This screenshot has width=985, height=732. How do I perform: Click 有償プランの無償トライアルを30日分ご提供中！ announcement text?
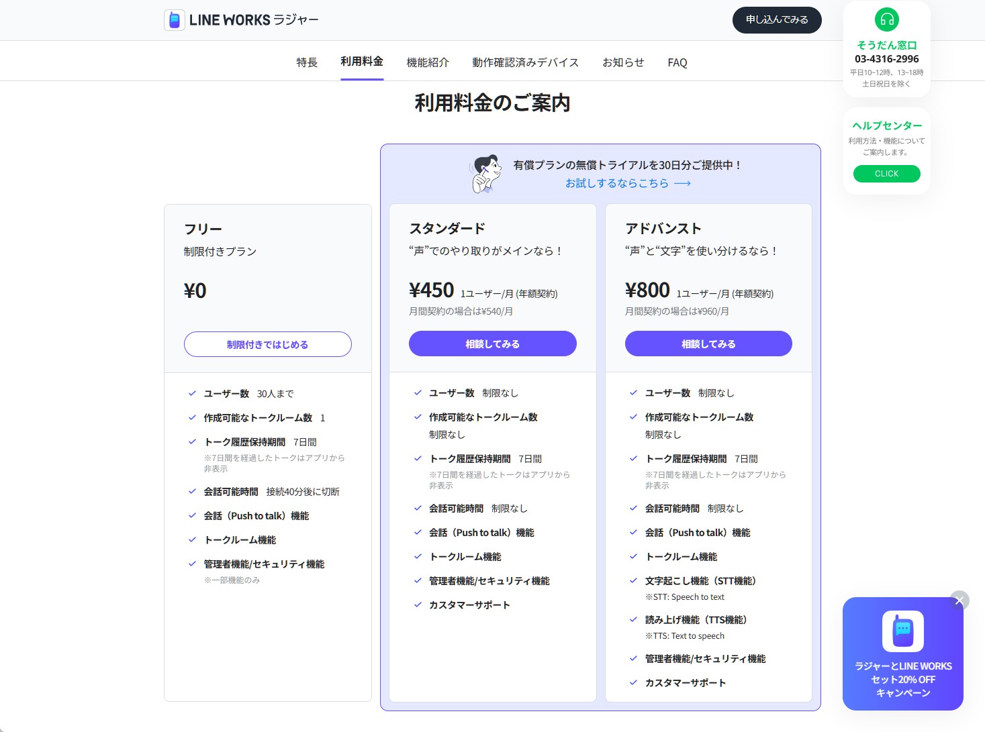pos(628,165)
